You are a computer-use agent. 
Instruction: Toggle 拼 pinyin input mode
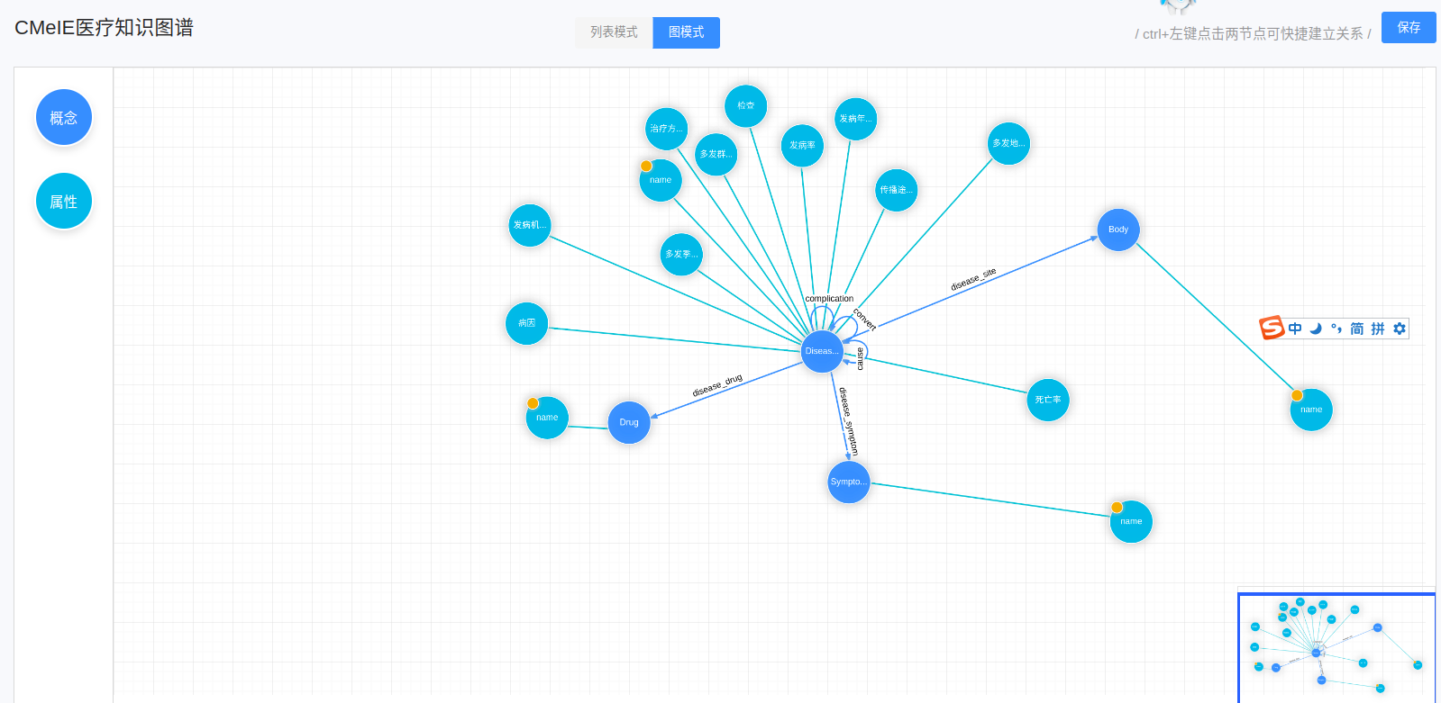coord(1378,329)
